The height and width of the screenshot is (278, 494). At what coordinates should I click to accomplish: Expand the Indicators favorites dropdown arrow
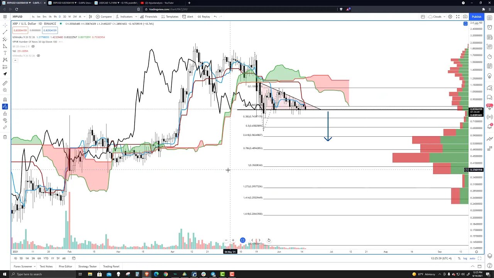click(136, 17)
